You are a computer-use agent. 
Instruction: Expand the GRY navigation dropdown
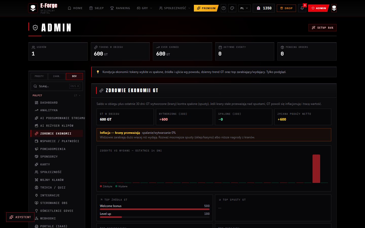point(144,8)
